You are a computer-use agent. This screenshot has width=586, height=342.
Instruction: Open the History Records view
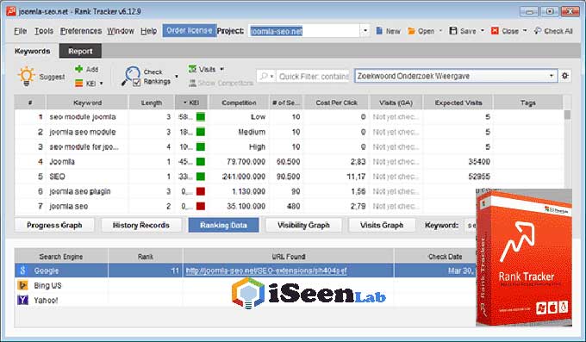coord(141,225)
